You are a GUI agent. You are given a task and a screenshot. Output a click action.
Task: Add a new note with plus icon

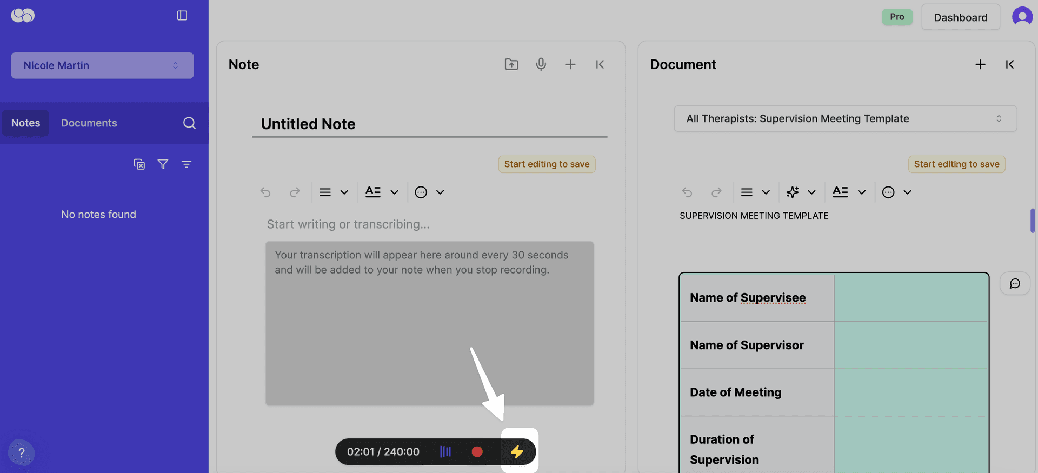point(570,64)
